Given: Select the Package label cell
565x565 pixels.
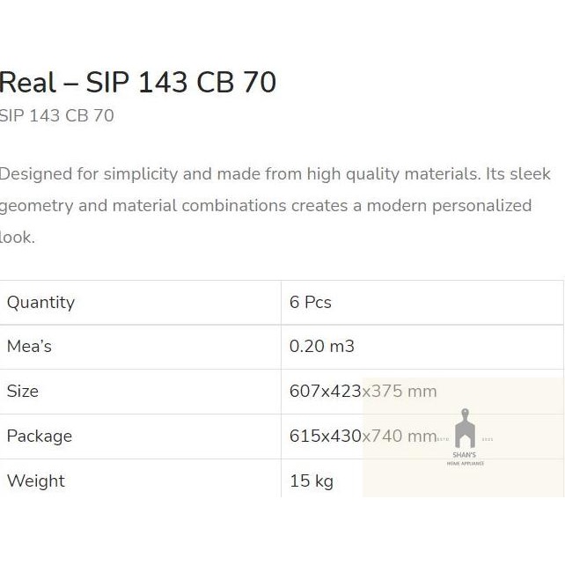Looking at the screenshot, I should [40, 437].
